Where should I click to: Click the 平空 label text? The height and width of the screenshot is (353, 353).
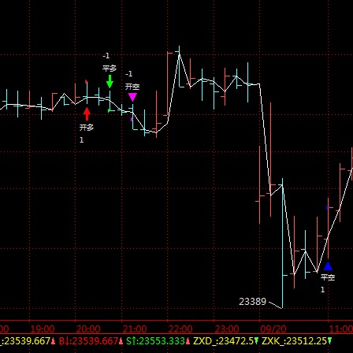click(328, 277)
